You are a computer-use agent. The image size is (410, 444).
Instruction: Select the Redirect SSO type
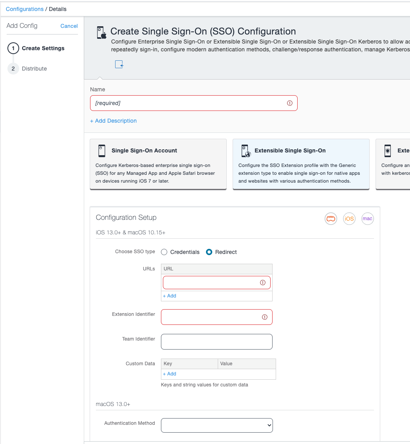[x=210, y=252]
